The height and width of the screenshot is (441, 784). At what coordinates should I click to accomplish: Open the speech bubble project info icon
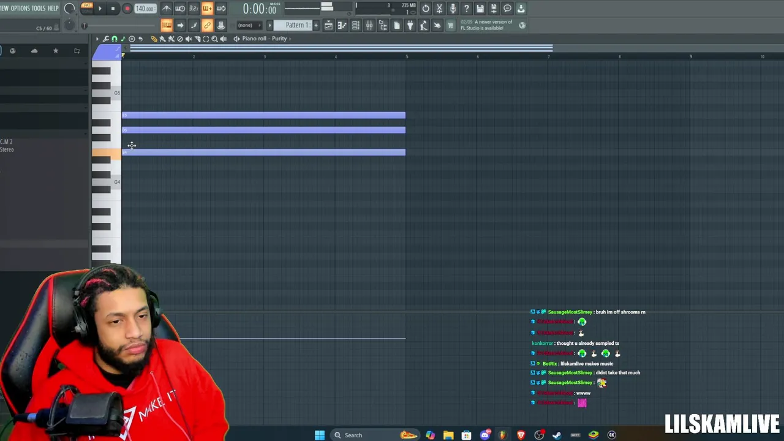507,9
